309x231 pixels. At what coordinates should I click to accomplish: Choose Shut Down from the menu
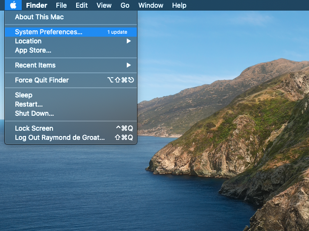(34, 113)
